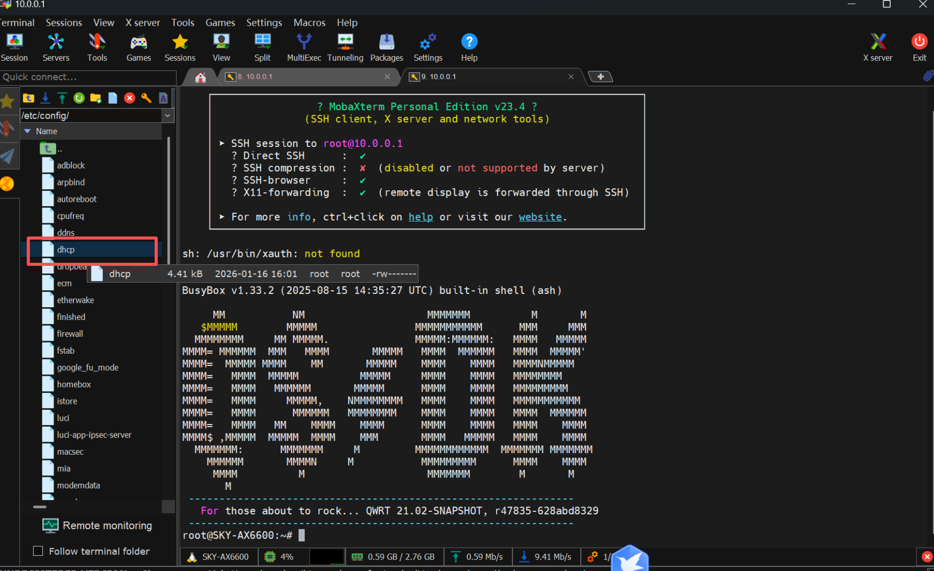This screenshot has width=934, height=571.
Task: Click the help link in the banner
Action: pos(420,217)
